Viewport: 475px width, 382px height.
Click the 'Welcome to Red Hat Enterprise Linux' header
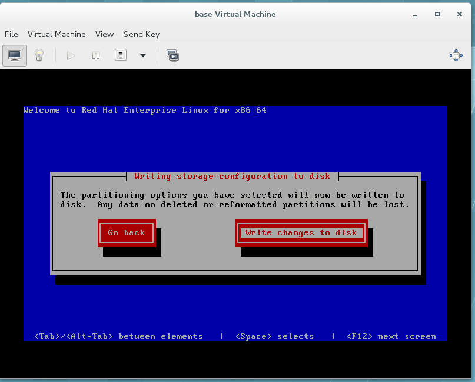(x=145, y=110)
